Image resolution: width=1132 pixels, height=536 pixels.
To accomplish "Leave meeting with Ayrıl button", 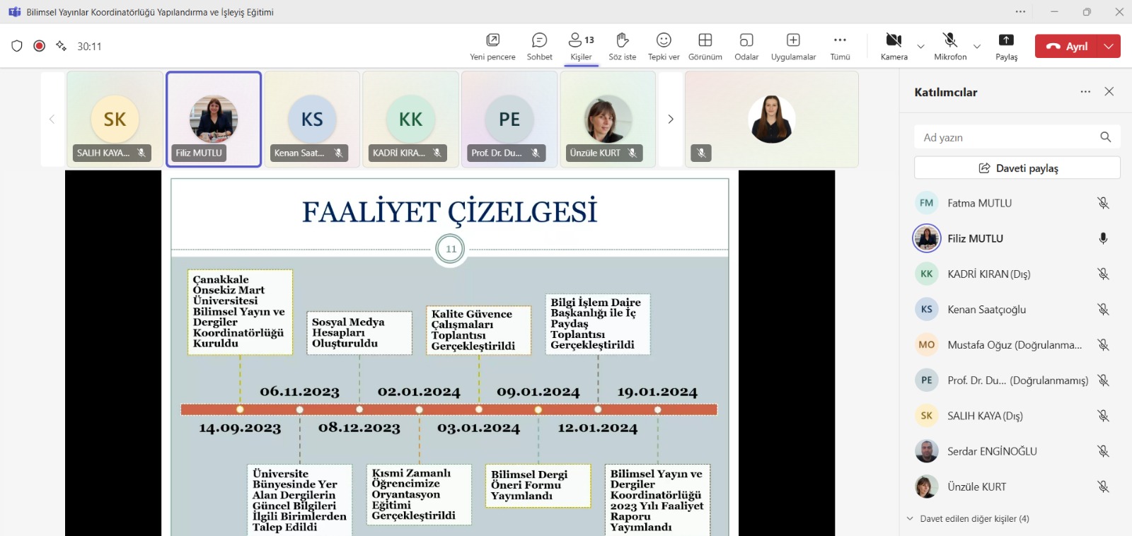I will point(1067,46).
